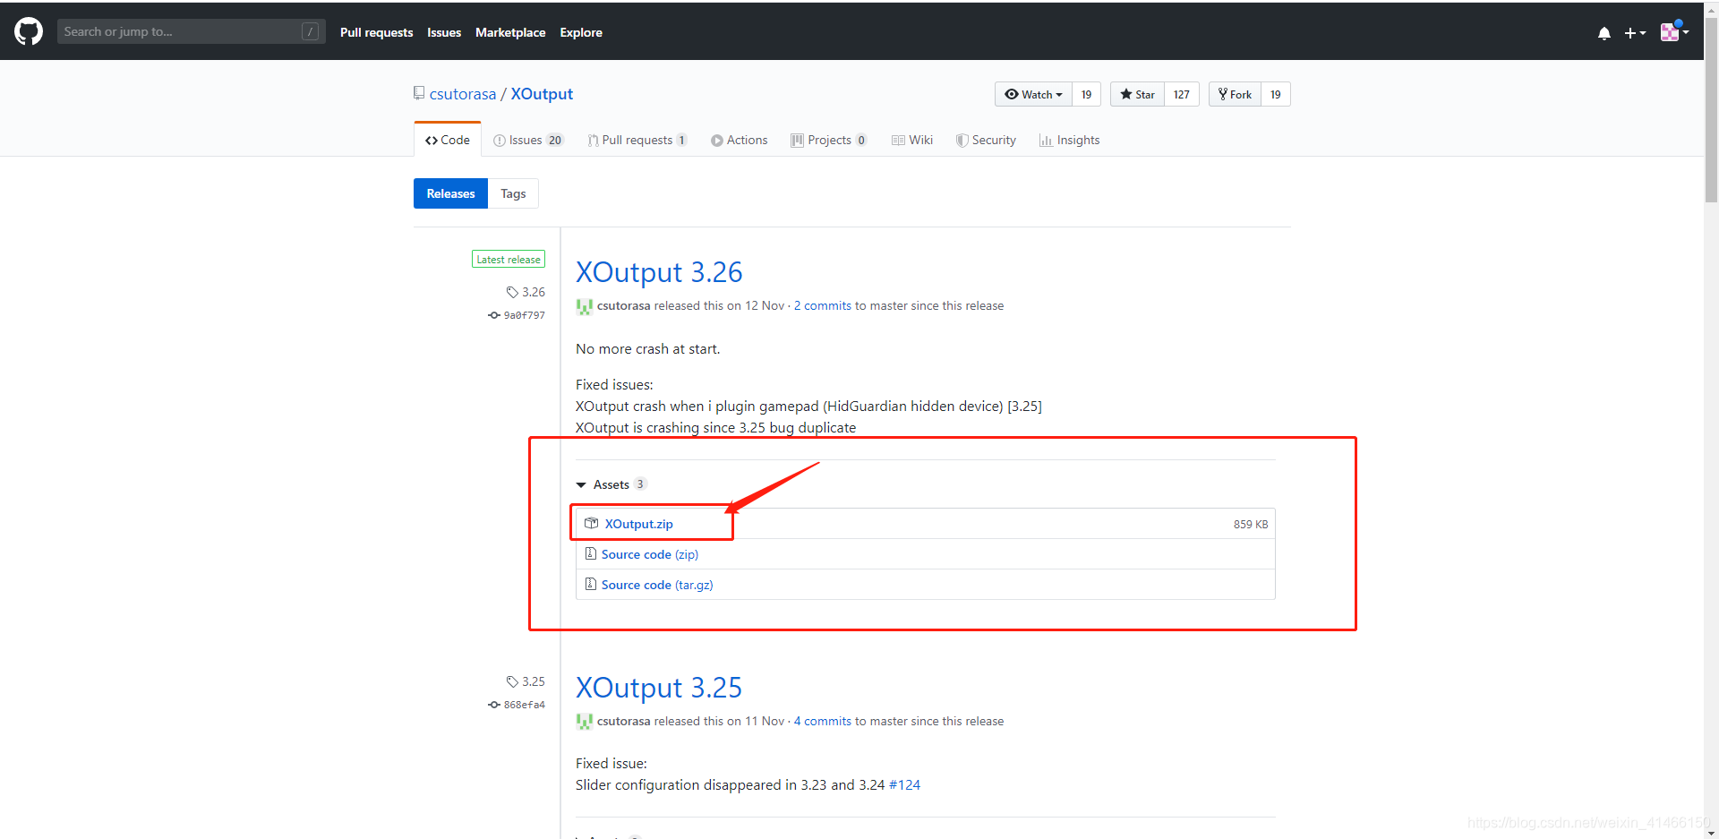Open Explore in top navigation
The image size is (1719, 839).
point(581,32)
